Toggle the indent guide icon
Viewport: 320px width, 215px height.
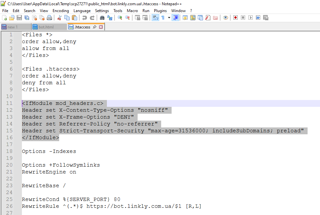[176, 18]
